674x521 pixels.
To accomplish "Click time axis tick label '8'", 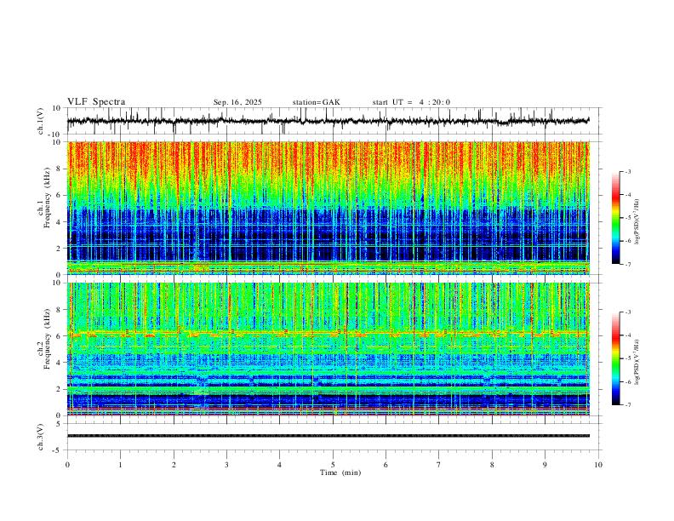I will point(492,465).
